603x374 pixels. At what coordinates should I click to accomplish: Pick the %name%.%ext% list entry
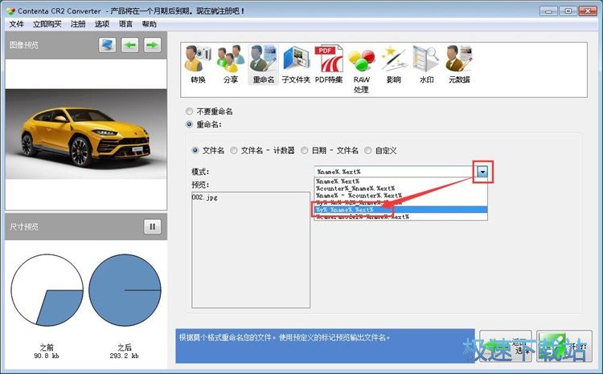(400, 181)
